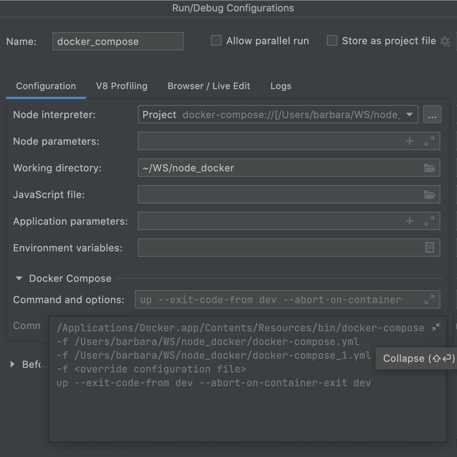
Task: Open the Environment variables editor icon
Action: coord(430,248)
